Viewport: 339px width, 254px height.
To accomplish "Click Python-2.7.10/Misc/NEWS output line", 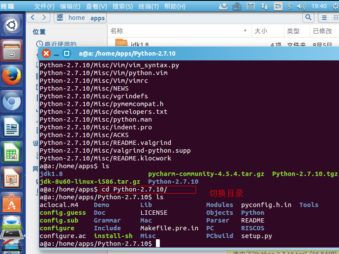I will 84,88.
